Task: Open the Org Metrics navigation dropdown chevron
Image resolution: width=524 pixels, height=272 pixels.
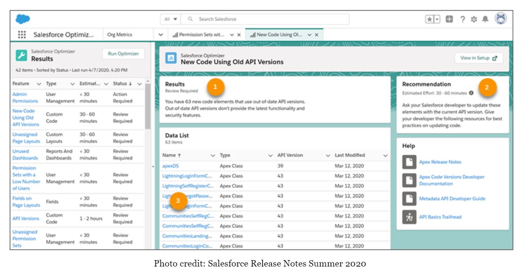Action: tap(161, 35)
